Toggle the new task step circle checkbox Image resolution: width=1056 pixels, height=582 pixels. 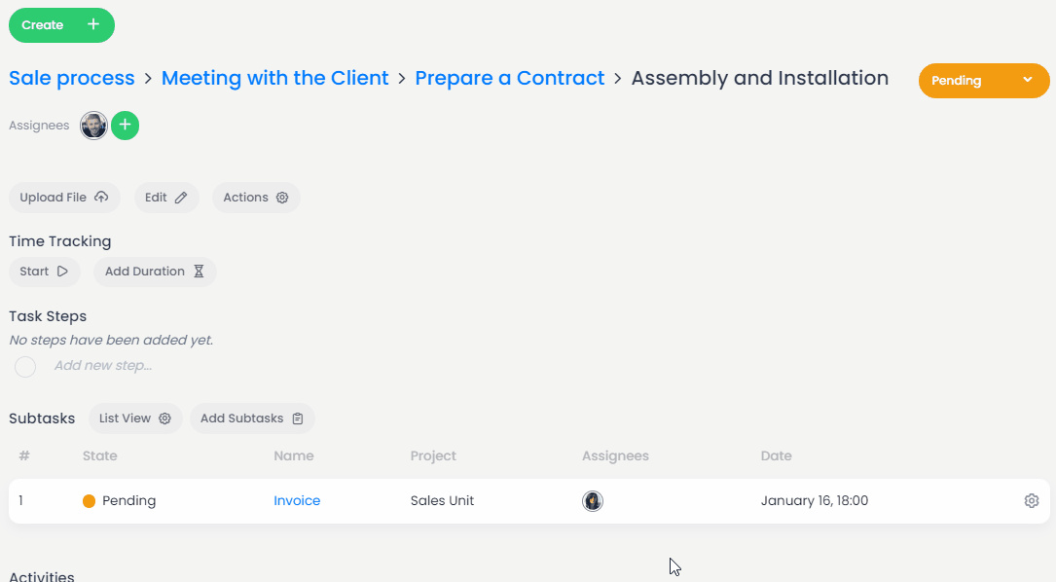[x=25, y=367]
